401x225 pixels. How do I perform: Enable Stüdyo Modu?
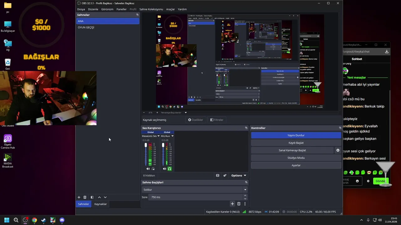point(296,158)
